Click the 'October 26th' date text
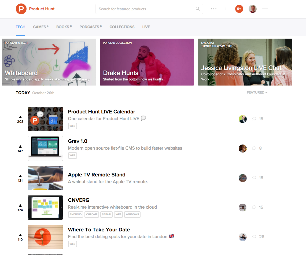This screenshot has width=306, height=255. 43,93
